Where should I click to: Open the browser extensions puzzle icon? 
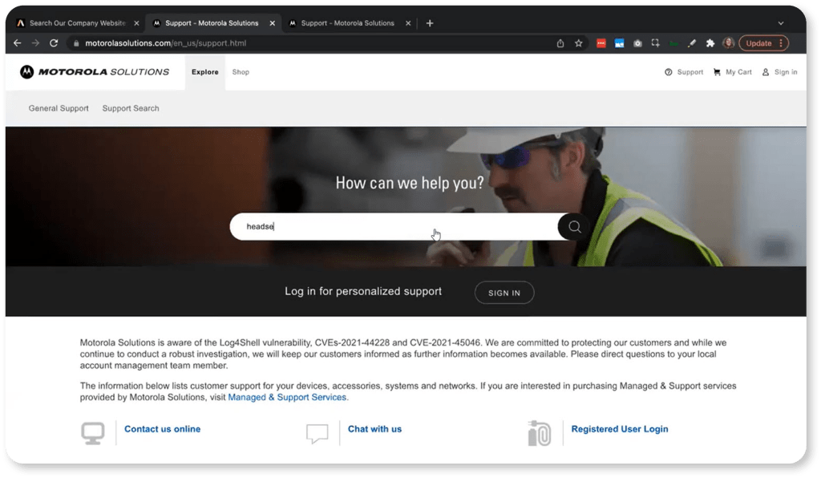710,43
